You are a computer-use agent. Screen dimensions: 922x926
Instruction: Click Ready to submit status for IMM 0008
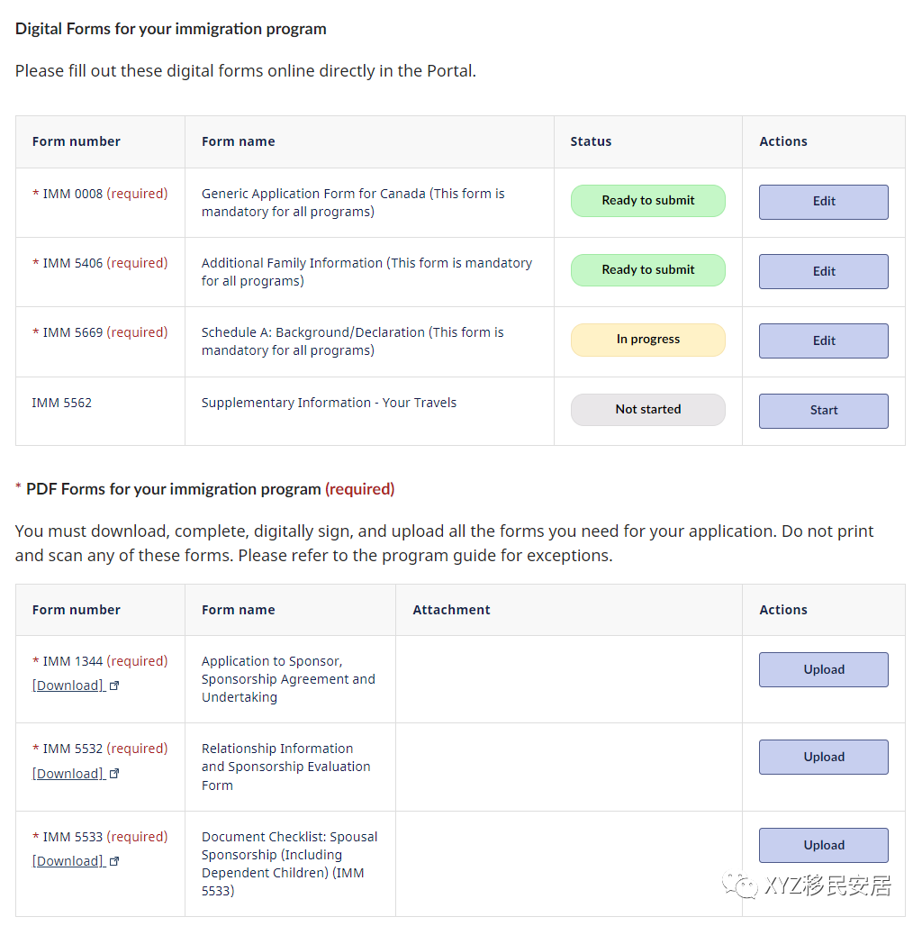tap(647, 201)
